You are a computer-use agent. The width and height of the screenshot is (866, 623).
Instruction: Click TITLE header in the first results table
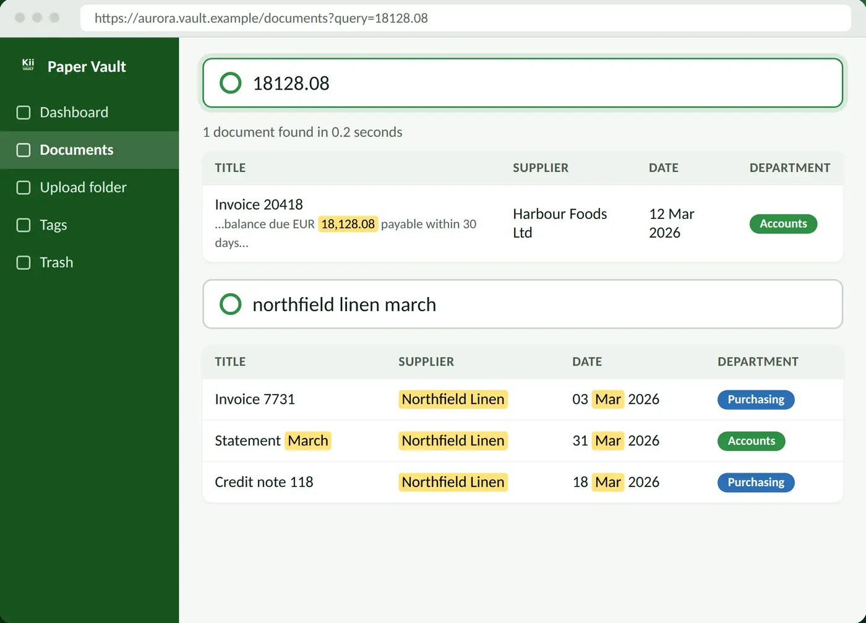[230, 168]
